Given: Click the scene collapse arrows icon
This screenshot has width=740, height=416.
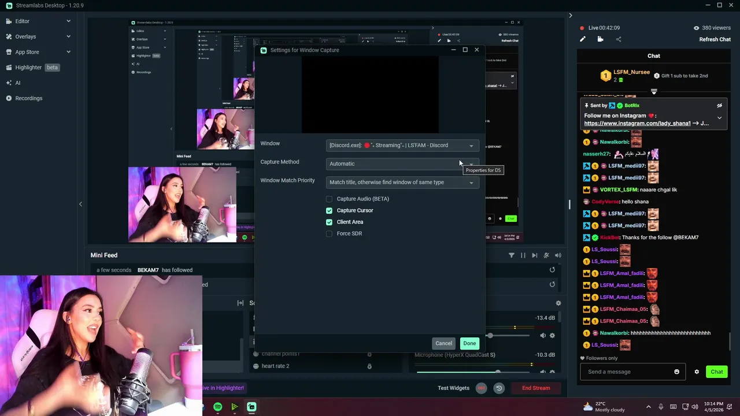Looking at the screenshot, I should pos(240,303).
